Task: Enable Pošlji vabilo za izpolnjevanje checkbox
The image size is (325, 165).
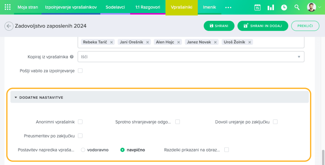Action: pos(80,70)
